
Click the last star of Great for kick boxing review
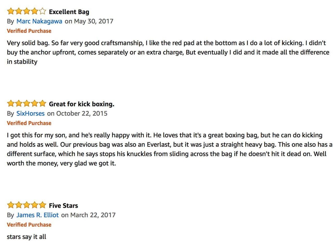point(42,104)
